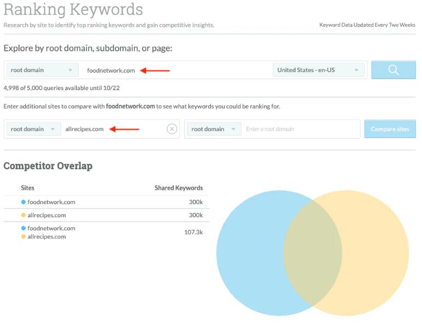This screenshot has height=327, width=422.
Task: Click the '4,998 of 5,000 queries available' text
Action: click(62, 88)
